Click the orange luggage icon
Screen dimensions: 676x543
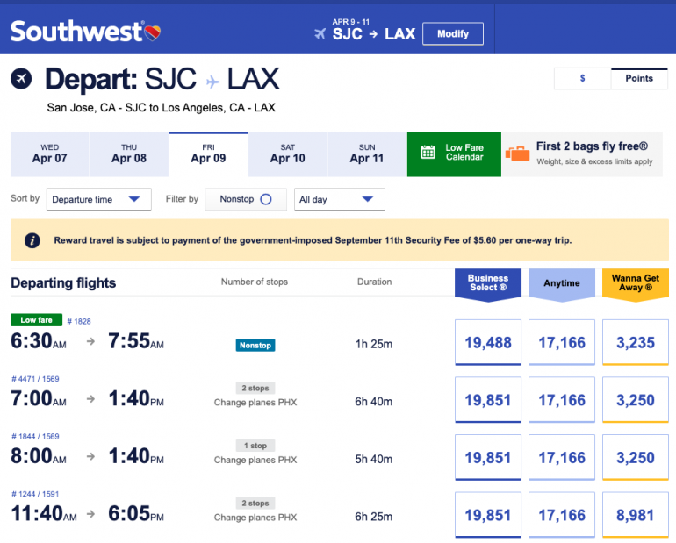pos(518,154)
